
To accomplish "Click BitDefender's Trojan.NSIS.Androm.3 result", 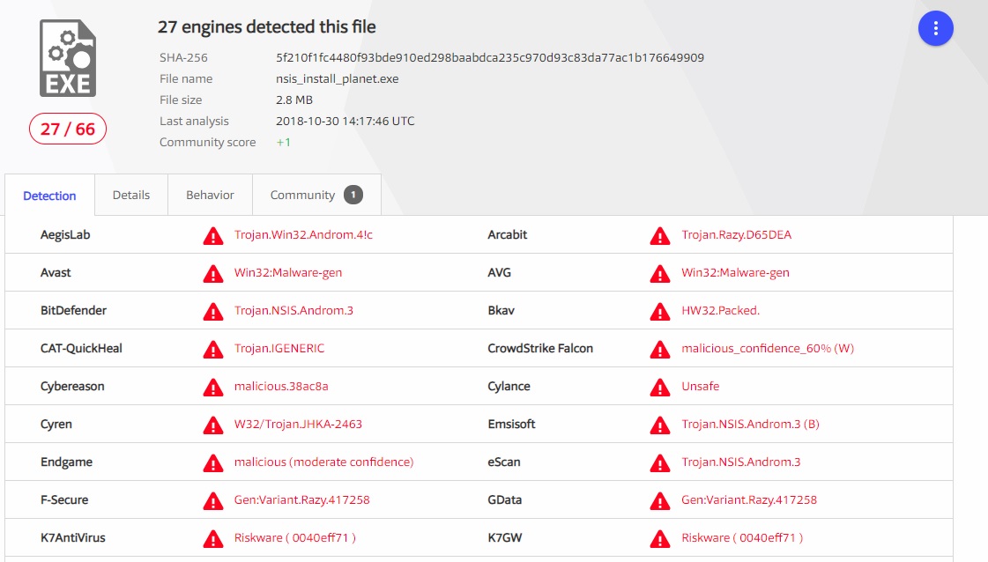I will click(x=293, y=311).
